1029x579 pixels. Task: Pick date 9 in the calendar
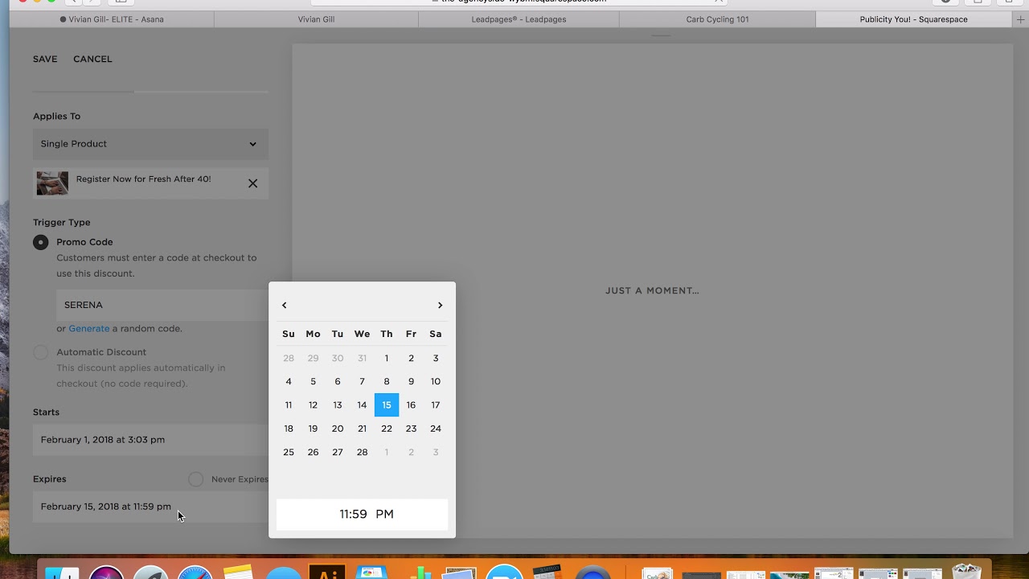[411, 381]
